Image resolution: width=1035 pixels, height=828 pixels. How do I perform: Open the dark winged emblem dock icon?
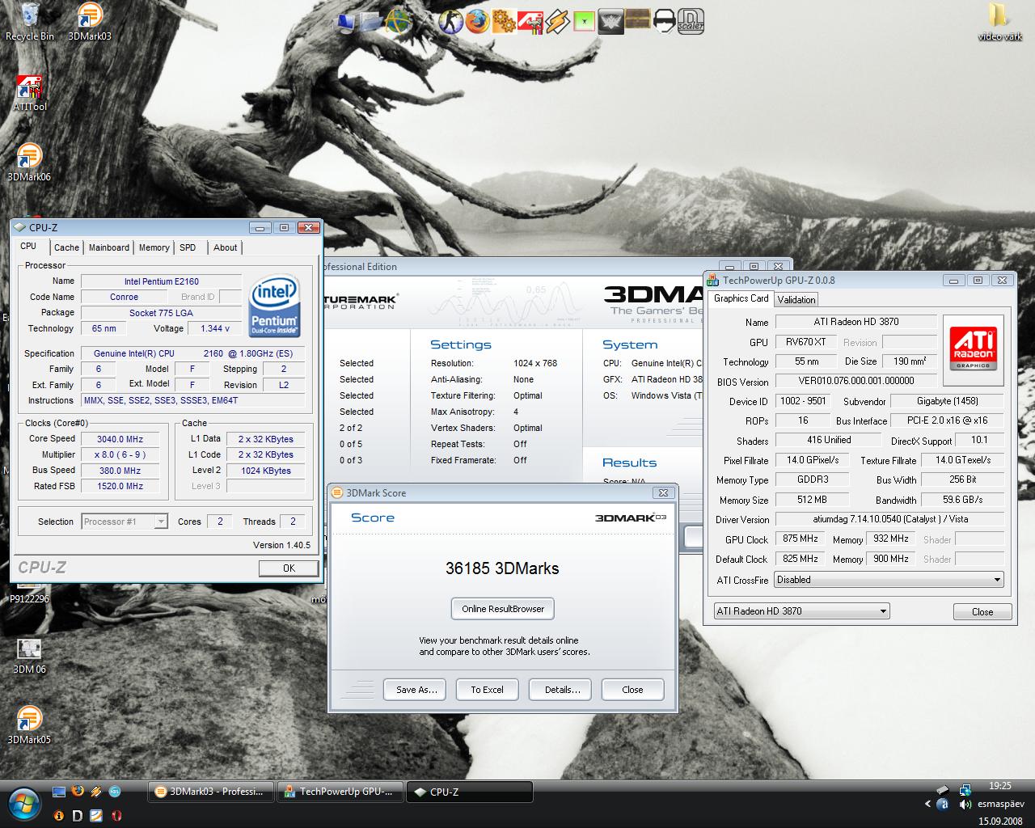[x=611, y=21]
